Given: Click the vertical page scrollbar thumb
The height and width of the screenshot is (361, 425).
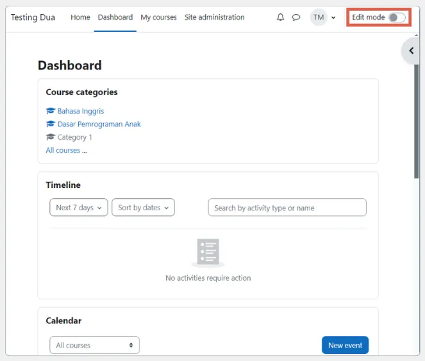Looking at the screenshot, I should coord(416,121).
